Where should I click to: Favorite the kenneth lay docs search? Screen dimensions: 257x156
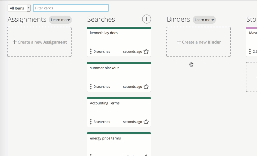tap(146, 51)
